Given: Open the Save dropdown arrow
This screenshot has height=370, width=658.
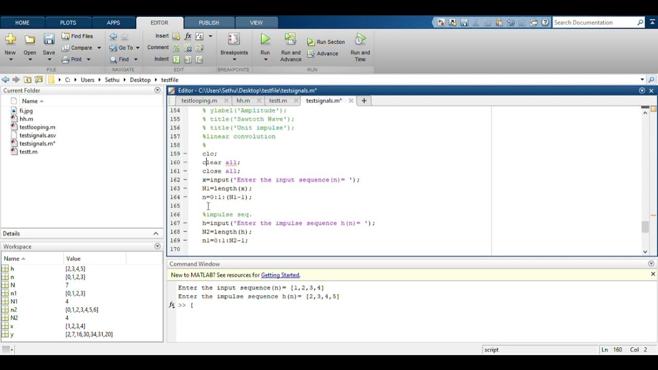Looking at the screenshot, I should tap(49, 60).
